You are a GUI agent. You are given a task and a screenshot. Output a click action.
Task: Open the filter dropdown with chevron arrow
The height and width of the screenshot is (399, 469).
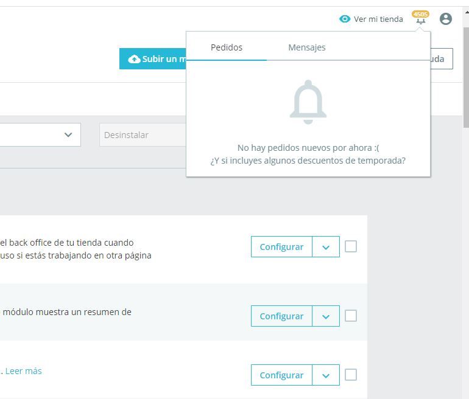(40, 134)
